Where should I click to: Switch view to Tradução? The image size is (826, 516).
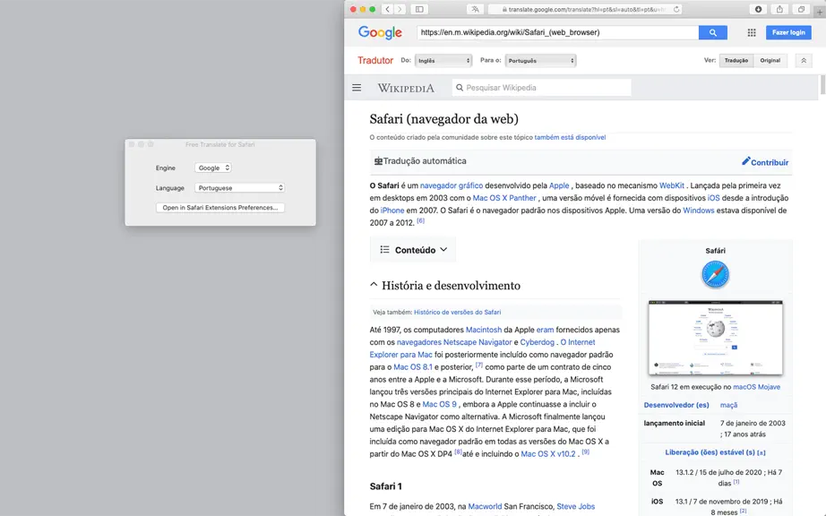pyautogui.click(x=736, y=61)
